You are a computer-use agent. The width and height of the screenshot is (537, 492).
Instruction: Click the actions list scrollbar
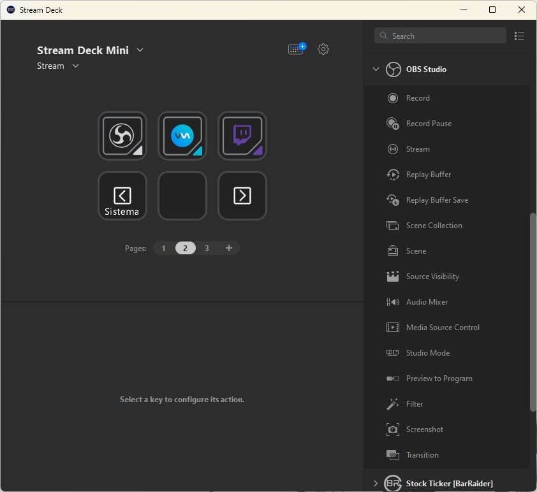point(533,312)
